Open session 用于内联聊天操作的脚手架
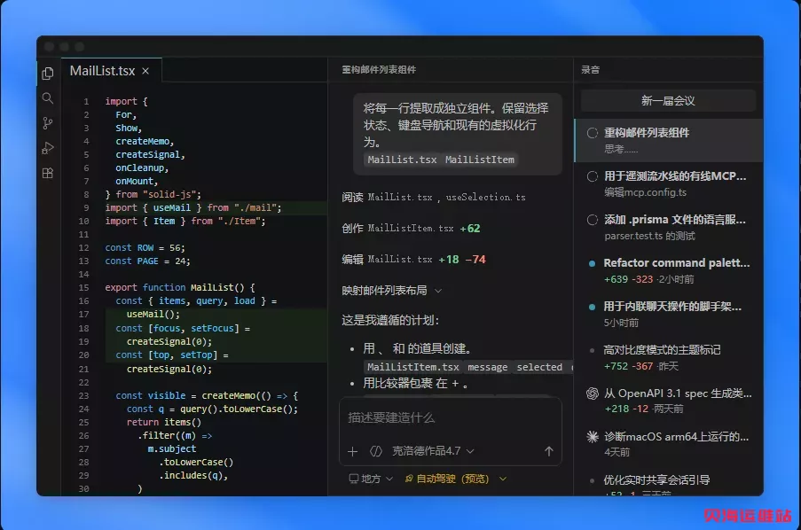 pyautogui.click(x=669, y=314)
